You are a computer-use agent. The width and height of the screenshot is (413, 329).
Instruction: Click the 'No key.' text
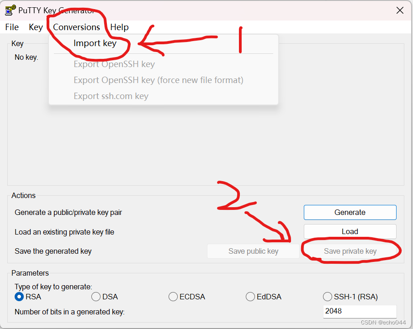click(x=26, y=57)
